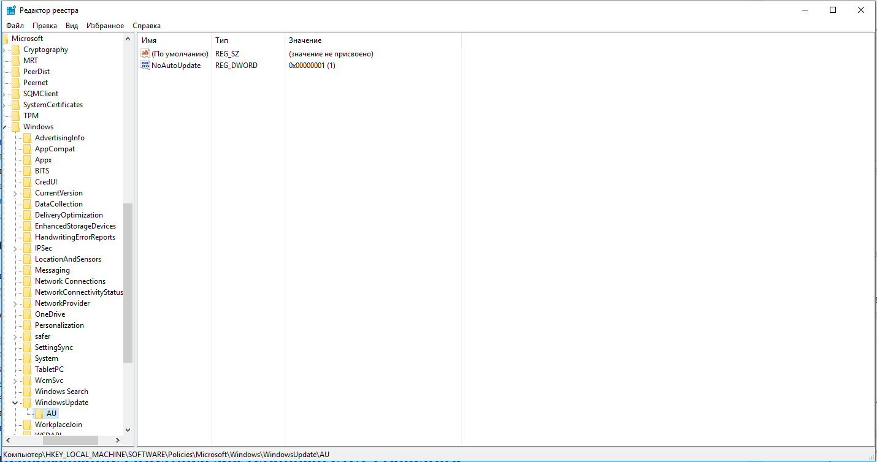Open the Правка menu

(45, 26)
